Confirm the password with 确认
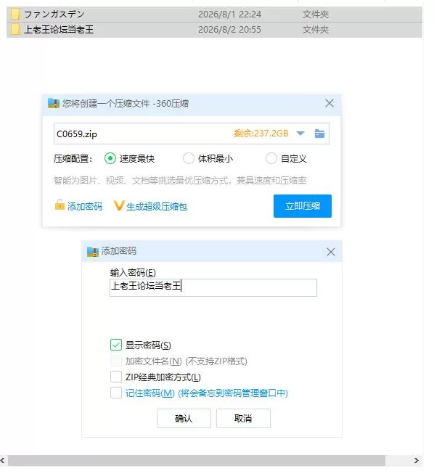The image size is (434, 471). coord(184,418)
